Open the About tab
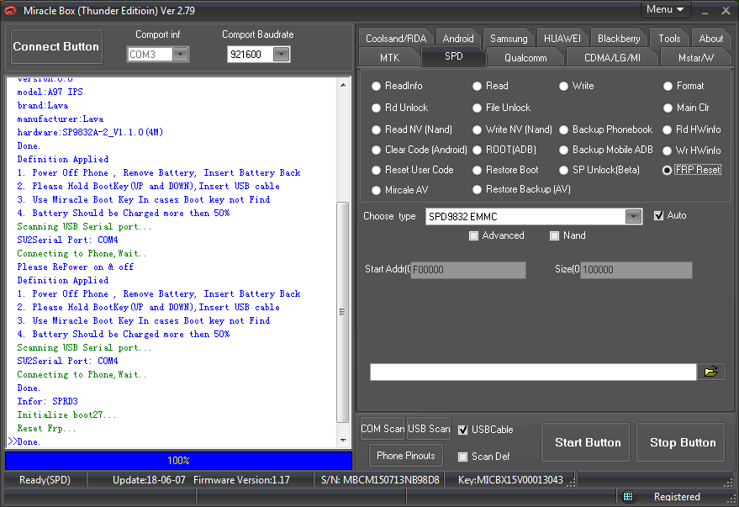The image size is (739, 507). coord(710,39)
